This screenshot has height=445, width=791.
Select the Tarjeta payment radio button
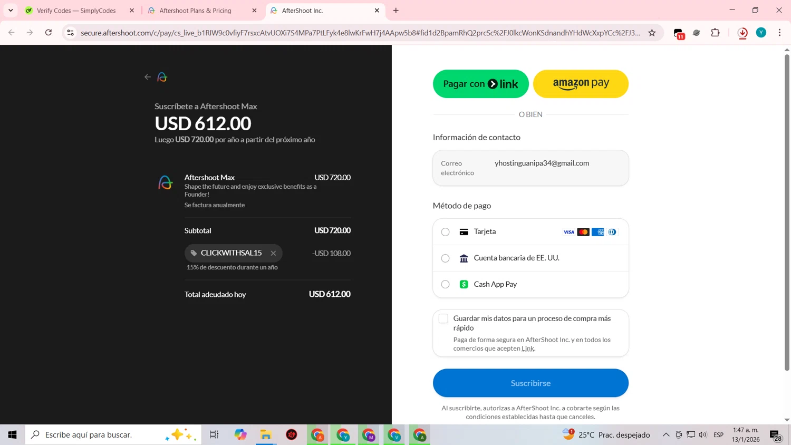click(446, 232)
